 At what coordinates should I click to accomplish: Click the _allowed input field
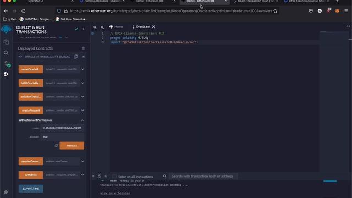(x=62, y=137)
